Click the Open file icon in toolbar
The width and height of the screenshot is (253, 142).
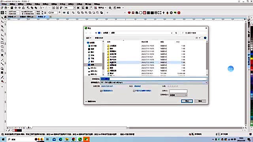[6, 8]
